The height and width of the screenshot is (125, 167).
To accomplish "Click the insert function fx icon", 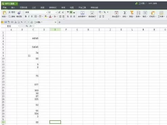I will coord(30,26).
